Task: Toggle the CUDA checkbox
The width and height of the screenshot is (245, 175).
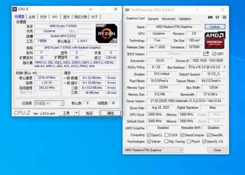Action: tap(166, 135)
